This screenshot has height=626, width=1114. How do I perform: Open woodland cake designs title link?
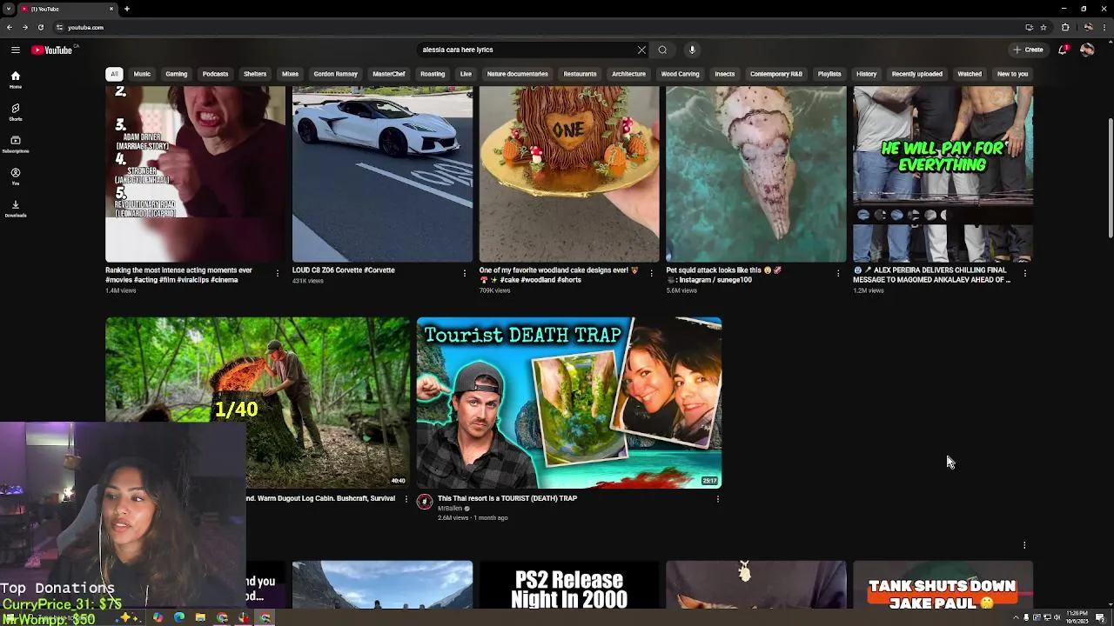[x=560, y=275]
